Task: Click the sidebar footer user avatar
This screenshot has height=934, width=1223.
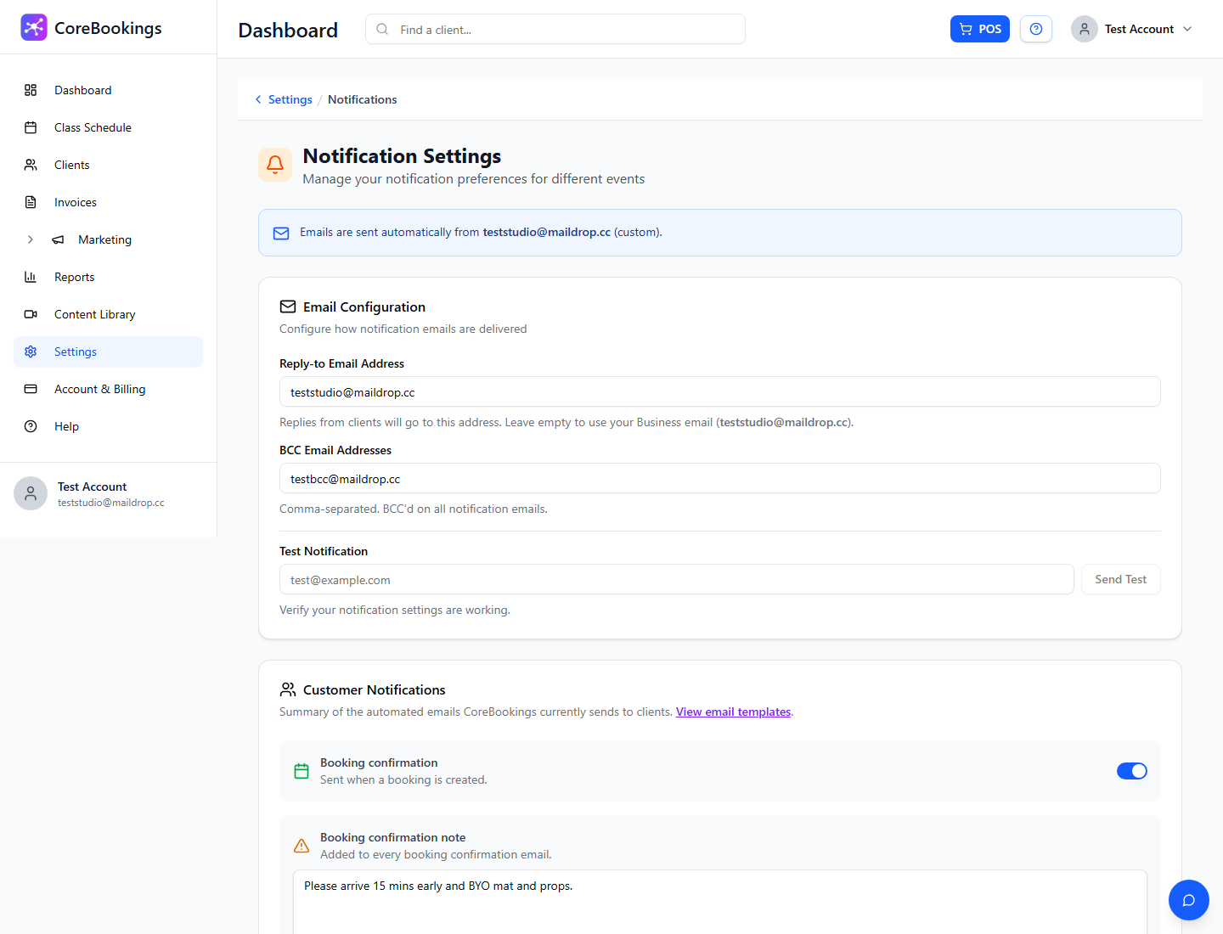Action: (31, 493)
